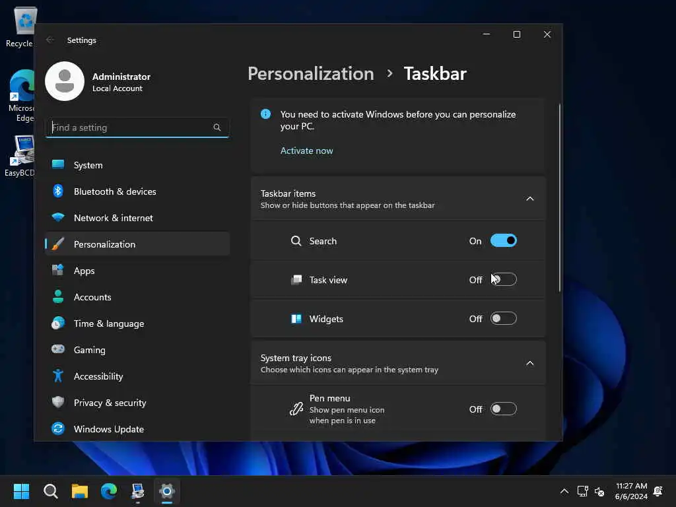Open taskbar Search
The image size is (676, 507).
click(50, 491)
